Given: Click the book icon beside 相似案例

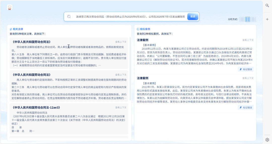Looking at the screenshot, I should 138,29.
